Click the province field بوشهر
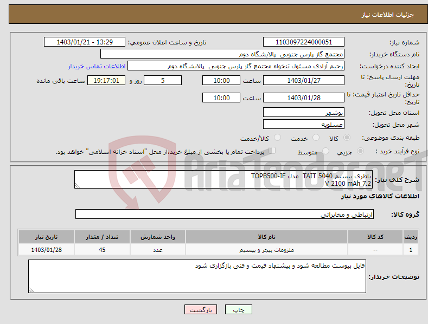 (x=304, y=112)
